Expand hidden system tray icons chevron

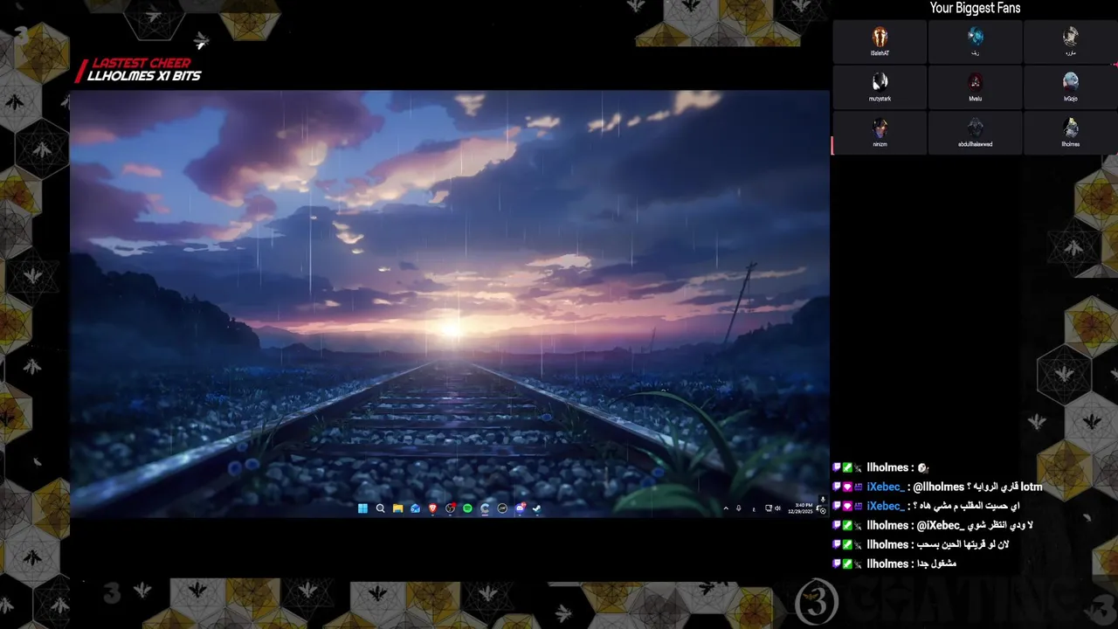click(x=725, y=508)
